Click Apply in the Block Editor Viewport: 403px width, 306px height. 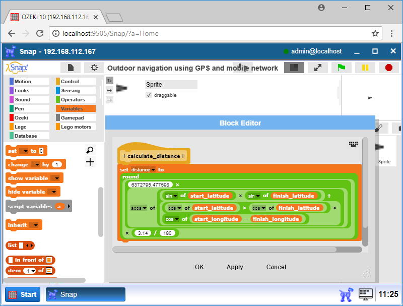pyautogui.click(x=235, y=267)
